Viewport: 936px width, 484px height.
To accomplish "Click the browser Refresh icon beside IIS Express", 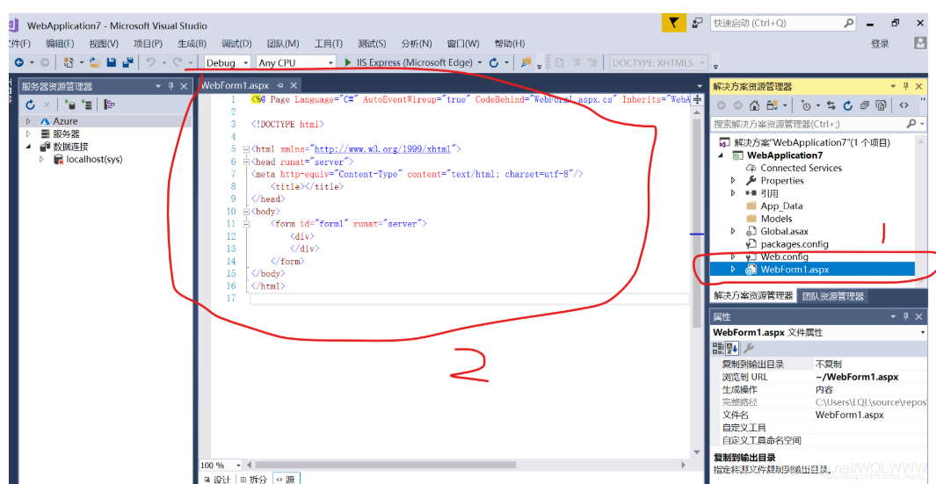I will (494, 62).
